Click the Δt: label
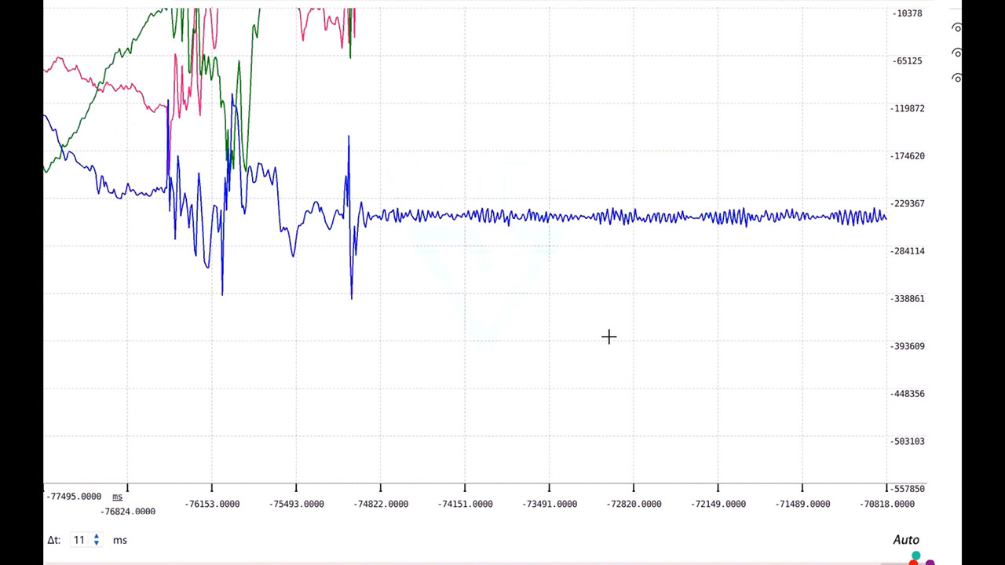The width and height of the screenshot is (1005, 565). pos(54,540)
